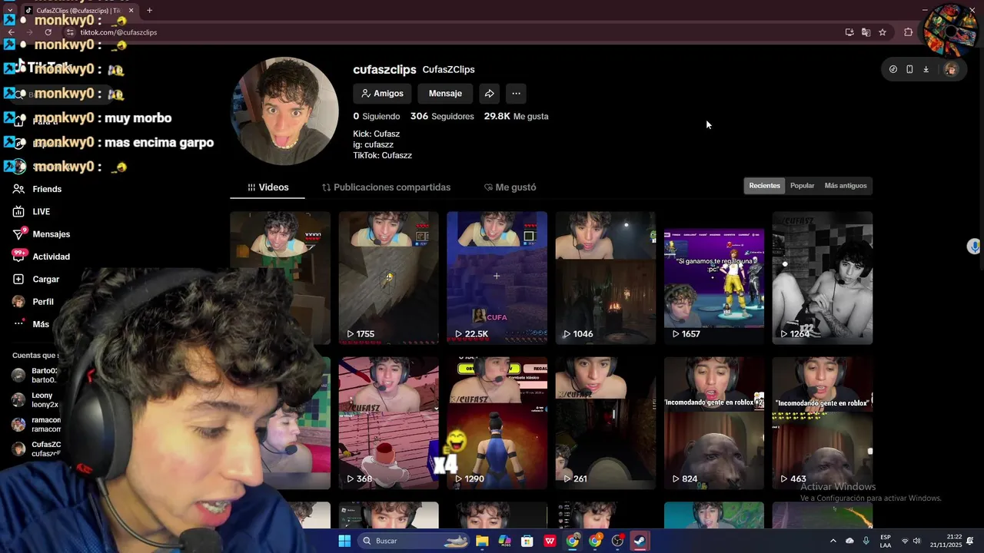984x553 pixels.
Task: Click the install app icon in address bar
Action: point(849,32)
